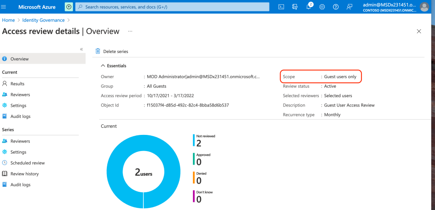Open Scheduled review under Series
The image size is (435, 210).
[x=27, y=163]
